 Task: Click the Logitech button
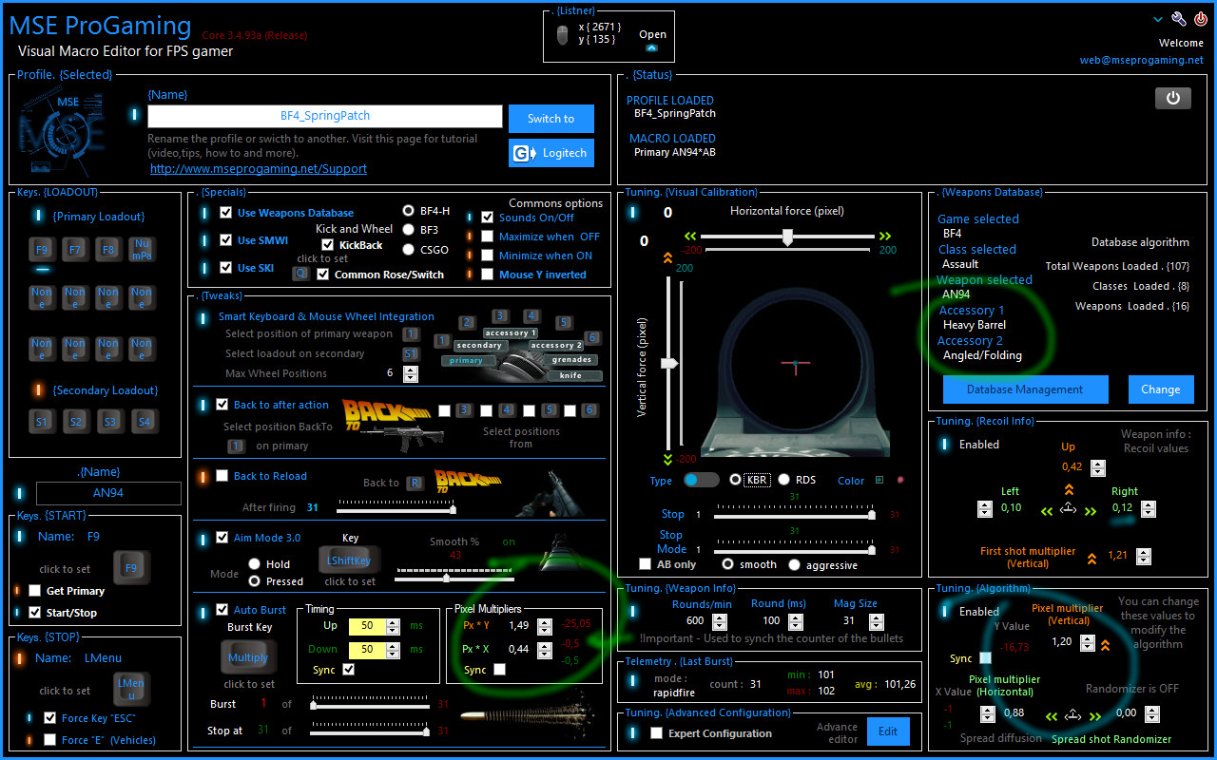pos(551,153)
